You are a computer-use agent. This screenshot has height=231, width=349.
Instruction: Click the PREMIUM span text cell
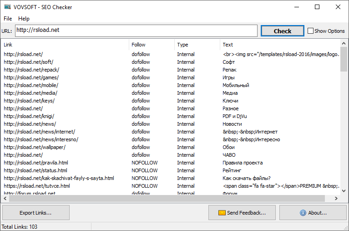click(281, 186)
